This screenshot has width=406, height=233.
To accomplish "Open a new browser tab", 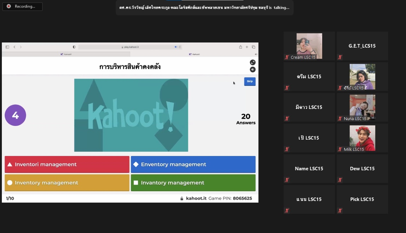I will pyautogui.click(x=247, y=47).
